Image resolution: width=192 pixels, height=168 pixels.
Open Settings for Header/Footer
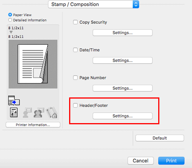(x=122, y=116)
